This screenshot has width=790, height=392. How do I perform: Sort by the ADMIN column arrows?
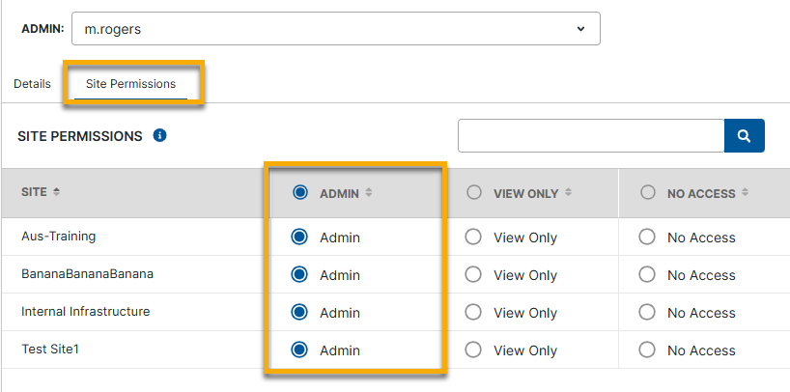[x=369, y=193]
